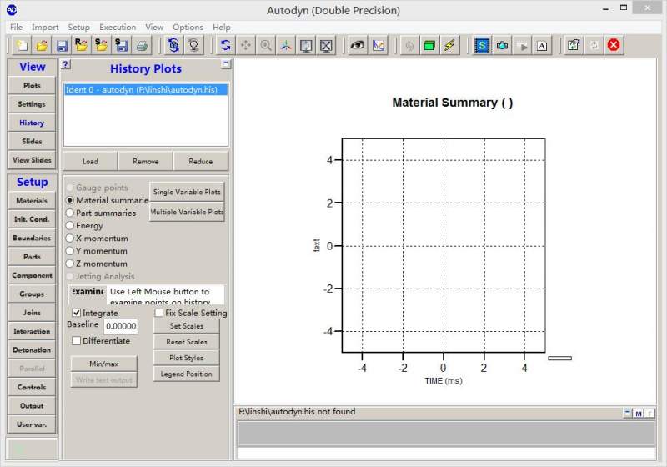Select the Energy radio button
The height and width of the screenshot is (467, 667).
click(70, 226)
